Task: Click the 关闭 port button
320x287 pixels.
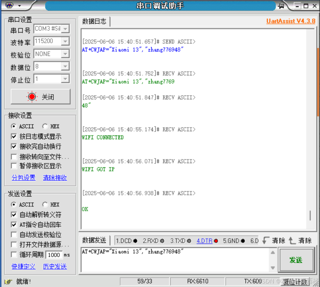Action: 40,97
